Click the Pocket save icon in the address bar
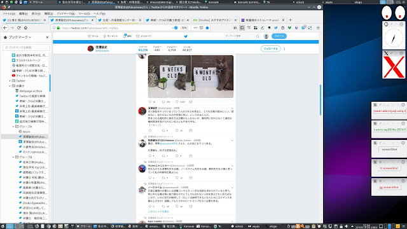Image resolution: width=407 pixels, height=229 pixels. (202, 28)
